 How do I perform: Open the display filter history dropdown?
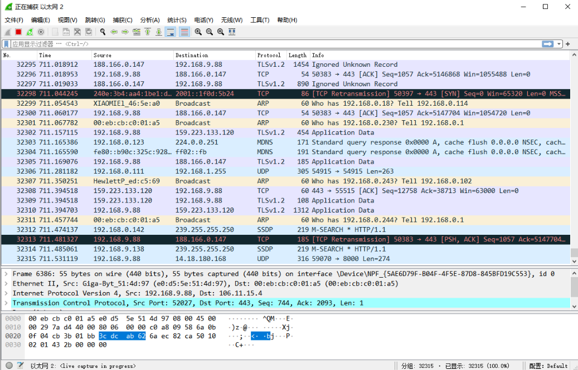click(559, 44)
